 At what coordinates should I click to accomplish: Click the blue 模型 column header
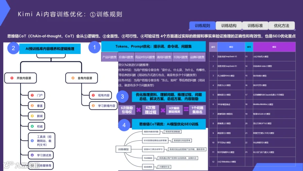(231, 47)
